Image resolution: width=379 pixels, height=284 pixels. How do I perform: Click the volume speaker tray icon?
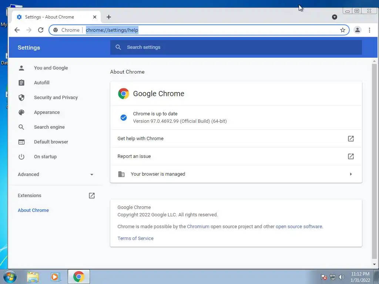point(341,277)
